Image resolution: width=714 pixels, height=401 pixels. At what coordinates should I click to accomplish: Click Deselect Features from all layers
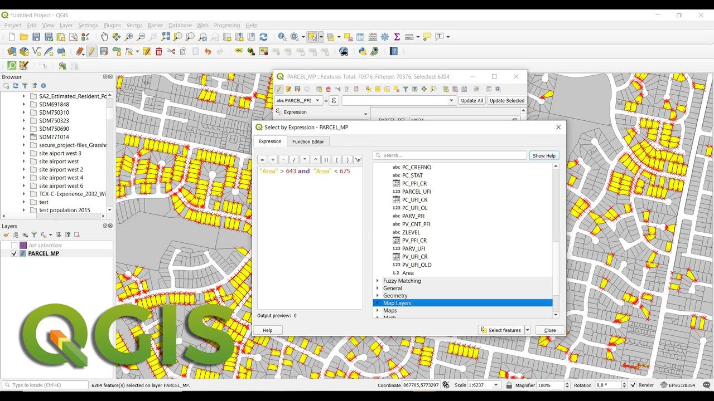(x=348, y=37)
